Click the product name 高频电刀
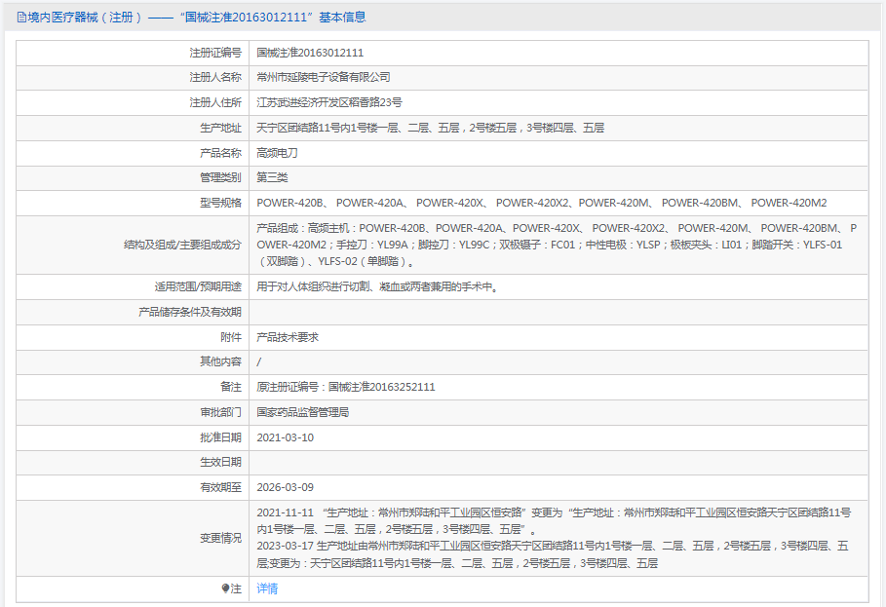Image resolution: width=886 pixels, height=607 pixels. click(277, 153)
